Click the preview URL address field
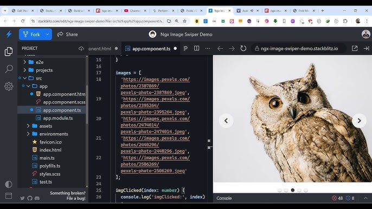Viewport: 372px width, 209px height. coord(299,49)
